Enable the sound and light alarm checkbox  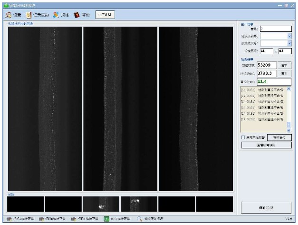tap(243, 137)
